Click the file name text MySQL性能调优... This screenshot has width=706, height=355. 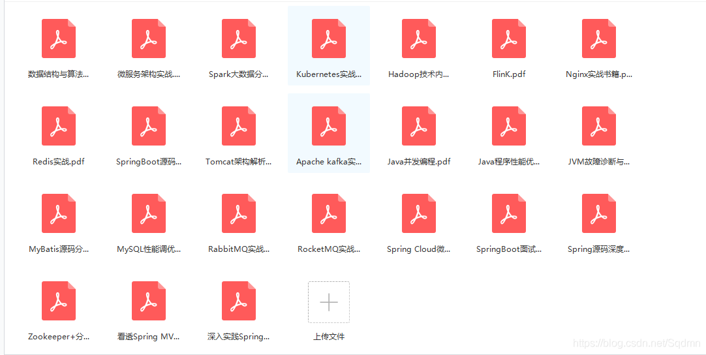pos(149,249)
